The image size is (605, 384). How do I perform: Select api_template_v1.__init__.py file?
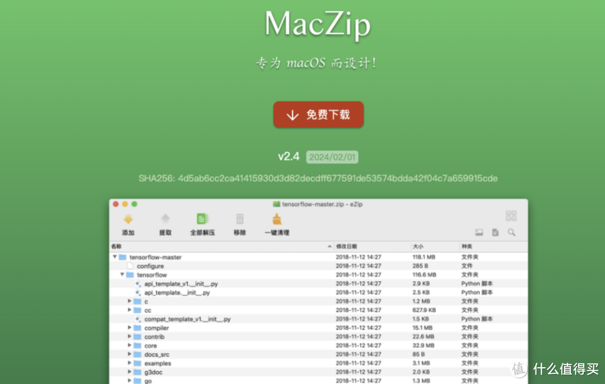181,284
